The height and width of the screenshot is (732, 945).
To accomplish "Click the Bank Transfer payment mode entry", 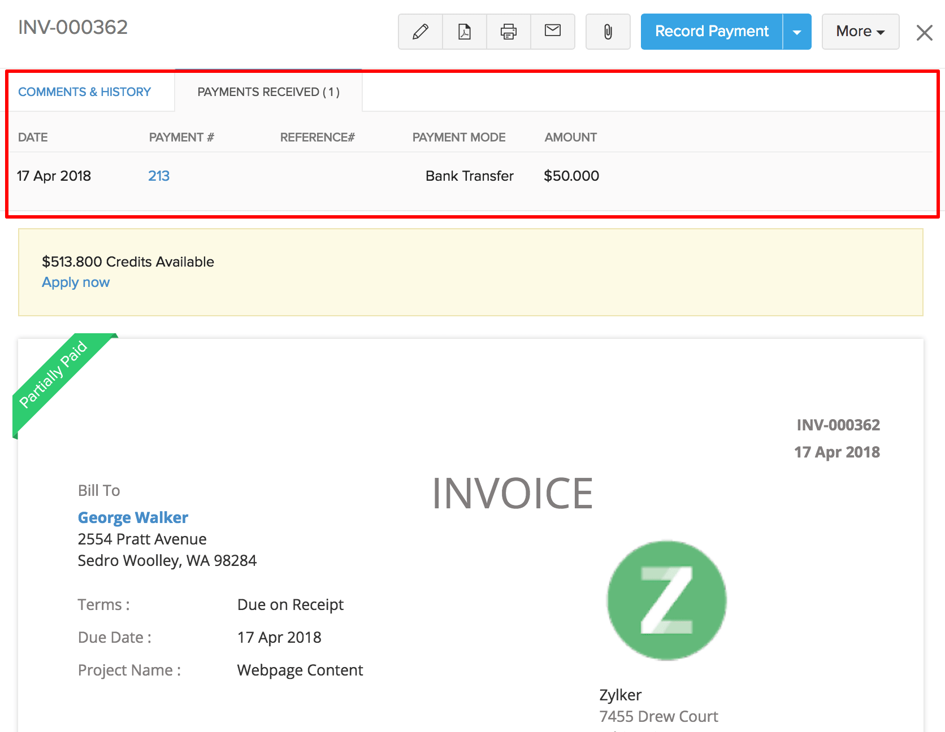I will pyautogui.click(x=469, y=176).
